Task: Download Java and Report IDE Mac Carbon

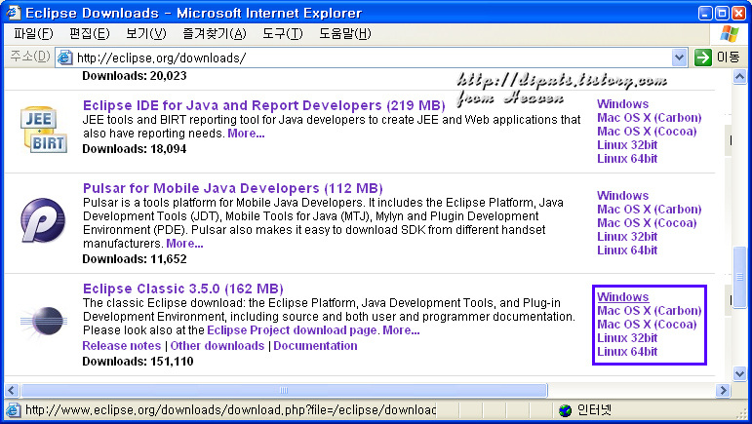Action: [x=649, y=118]
